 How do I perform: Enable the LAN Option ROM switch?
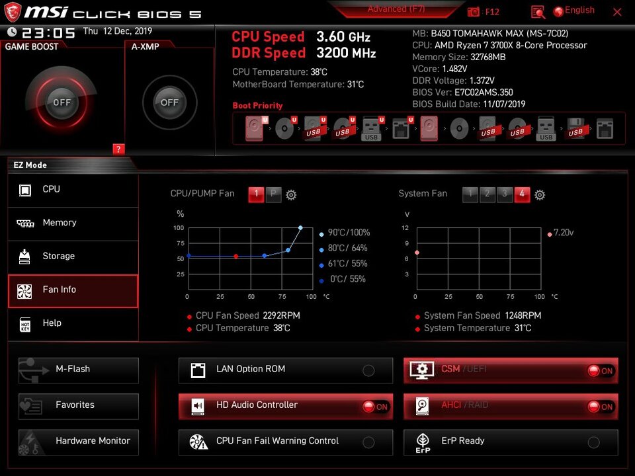pyautogui.click(x=368, y=370)
